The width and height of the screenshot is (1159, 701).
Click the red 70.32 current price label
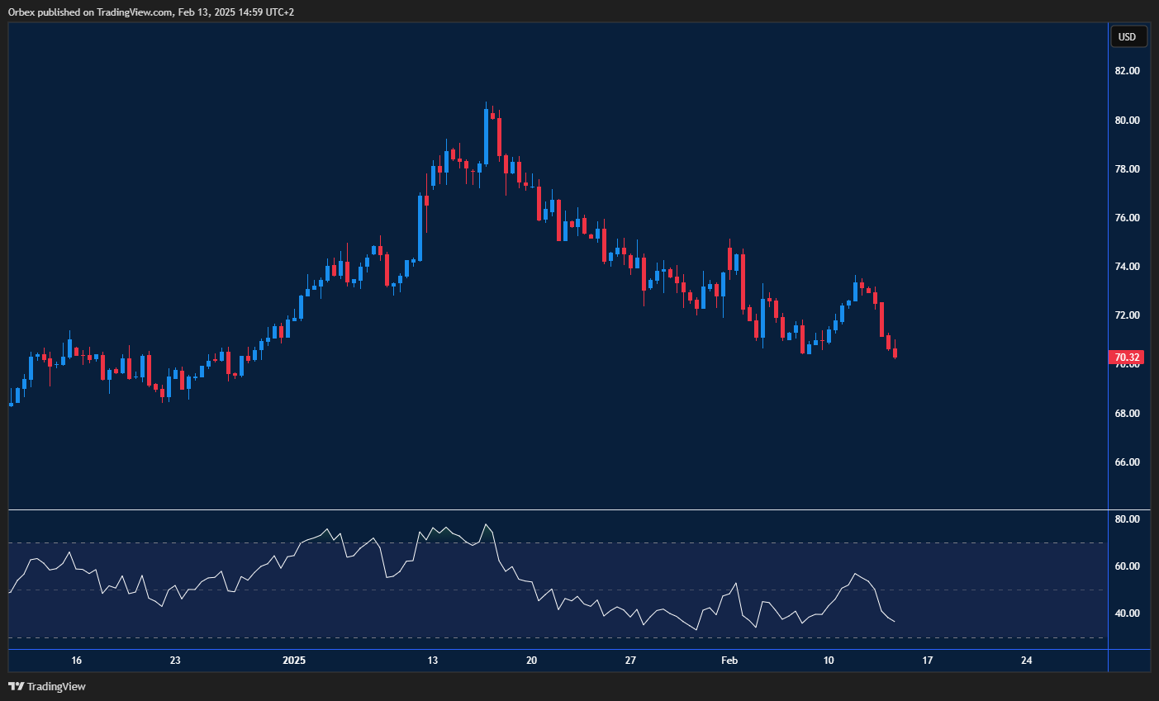coord(1127,358)
